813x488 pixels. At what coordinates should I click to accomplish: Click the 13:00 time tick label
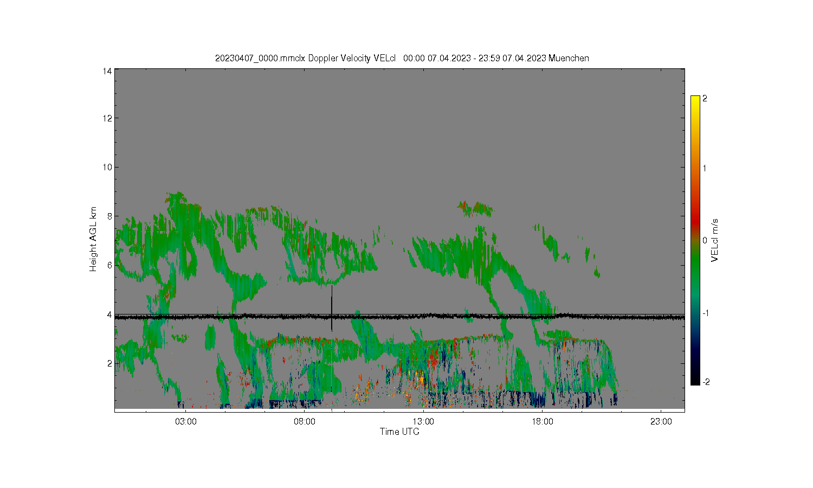tap(423, 421)
